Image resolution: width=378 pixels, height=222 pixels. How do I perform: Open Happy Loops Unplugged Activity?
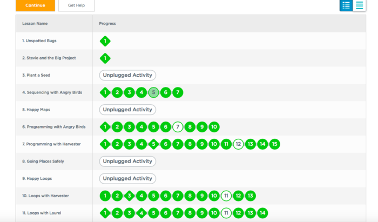[x=127, y=178]
